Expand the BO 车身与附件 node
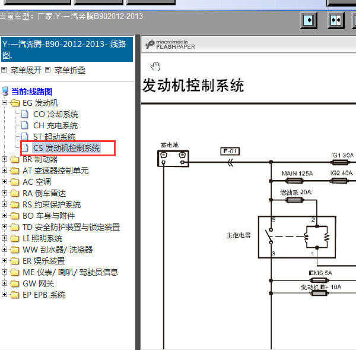 click(4, 215)
